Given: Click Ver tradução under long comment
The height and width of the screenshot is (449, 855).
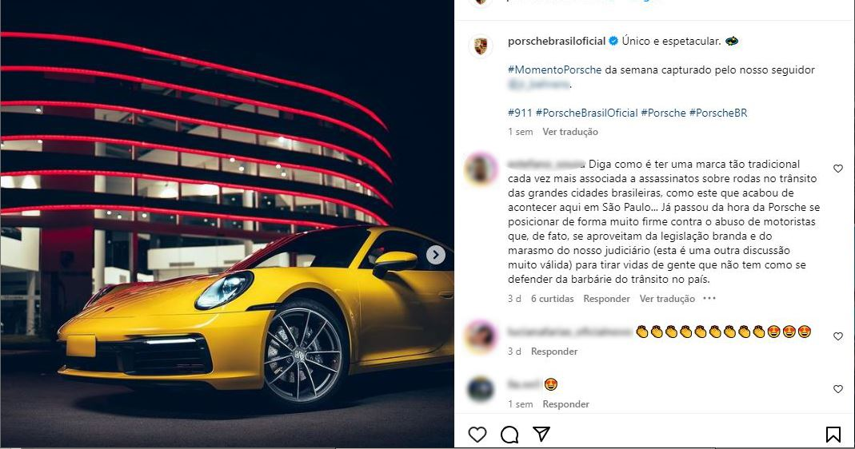Looking at the screenshot, I should pos(667,299).
